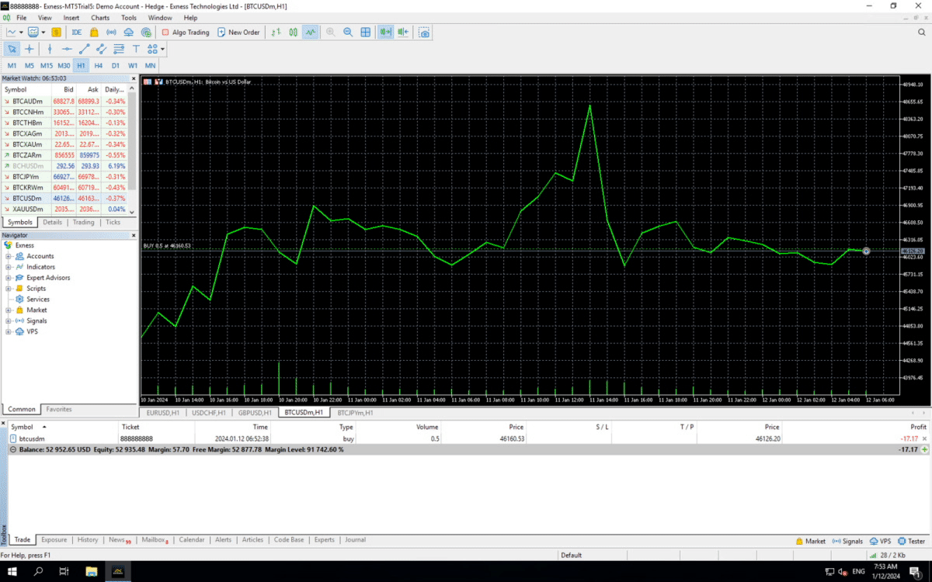The height and width of the screenshot is (582, 932).
Task: Switch chart to candlesticks type
Action: (293, 33)
